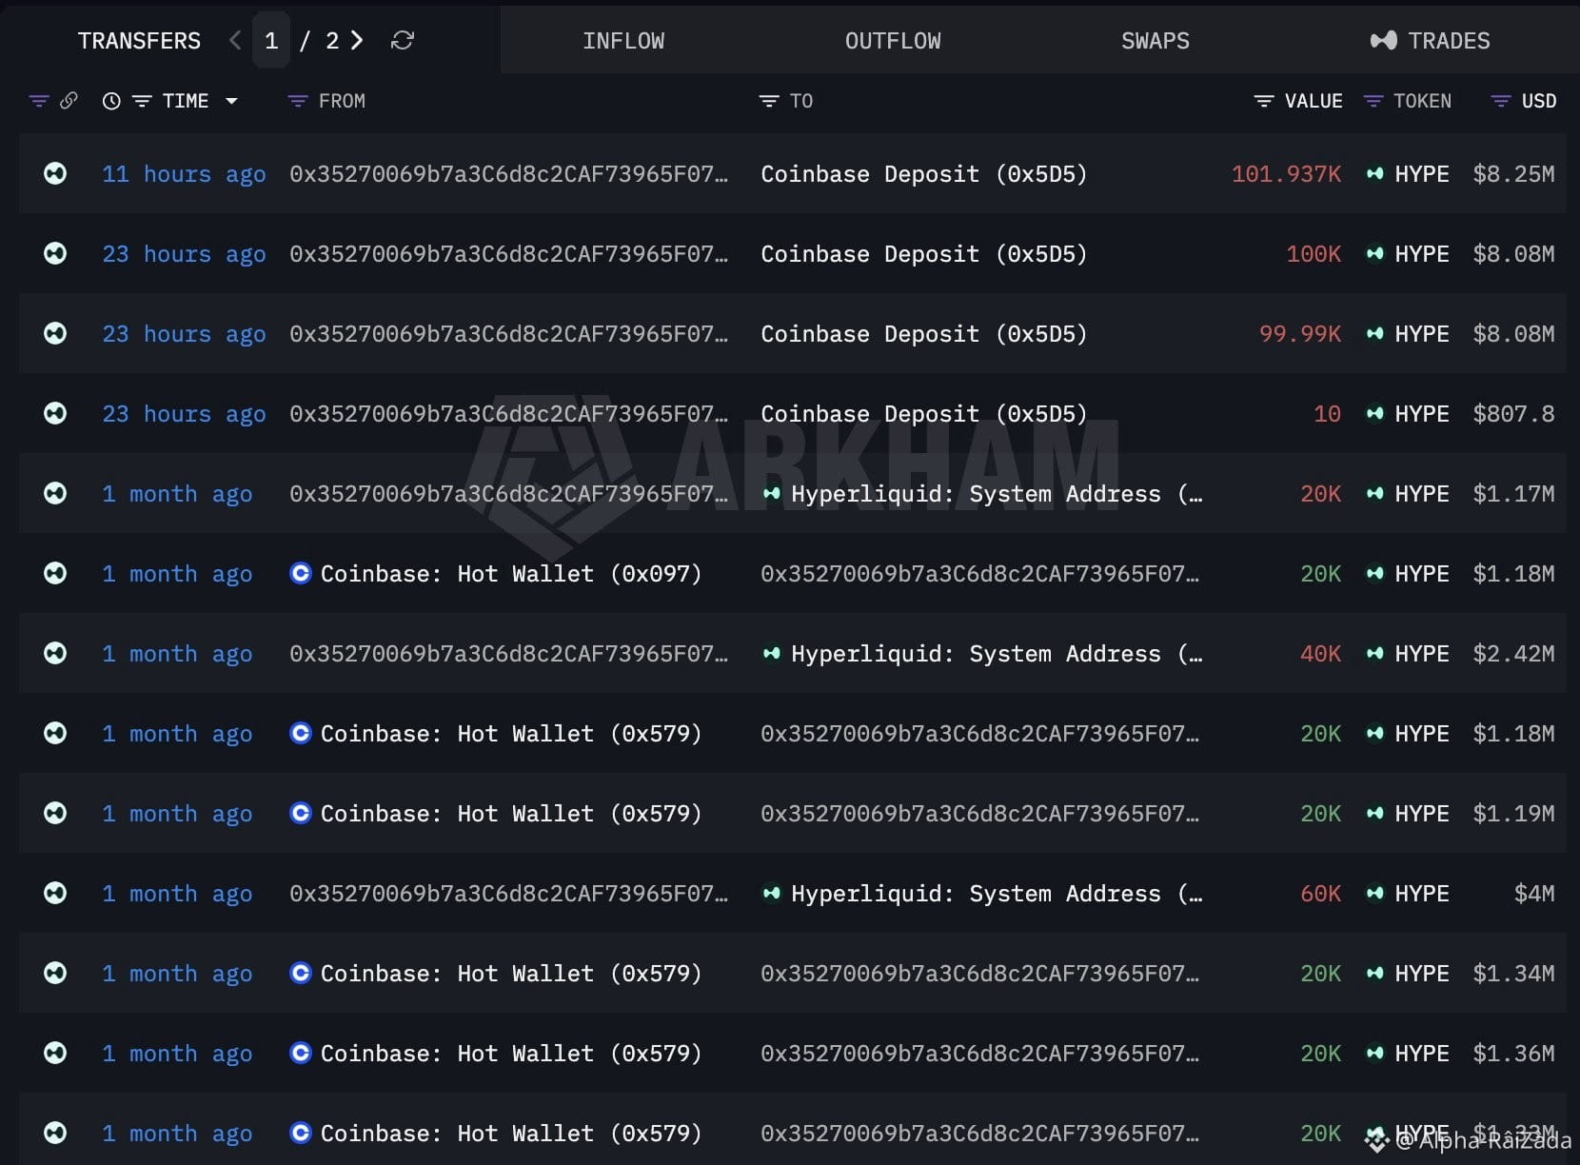Open sender address on 11 hours ago row
1580x1165 pixels.
point(508,174)
